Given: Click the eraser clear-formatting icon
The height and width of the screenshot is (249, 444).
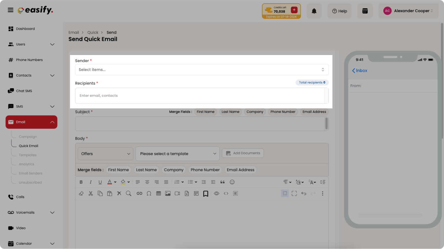Looking at the screenshot, I should click(x=81, y=194).
